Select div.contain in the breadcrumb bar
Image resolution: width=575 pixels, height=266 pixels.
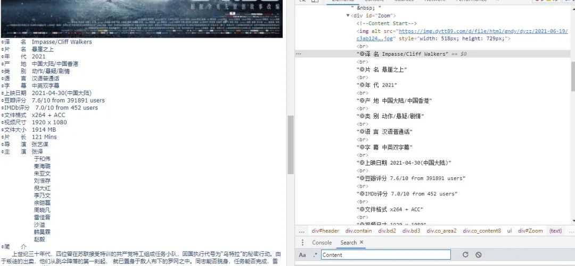pyautogui.click(x=358, y=231)
